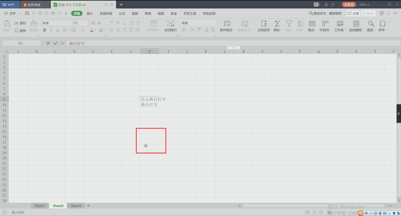
Task: Copy selection with the 复制 button
Action: coord(20,30)
